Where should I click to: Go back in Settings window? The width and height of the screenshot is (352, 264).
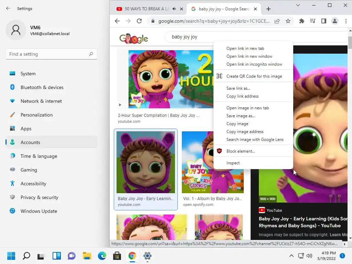tap(8, 9)
